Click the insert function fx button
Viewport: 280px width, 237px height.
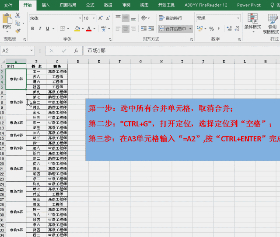coord(76,51)
